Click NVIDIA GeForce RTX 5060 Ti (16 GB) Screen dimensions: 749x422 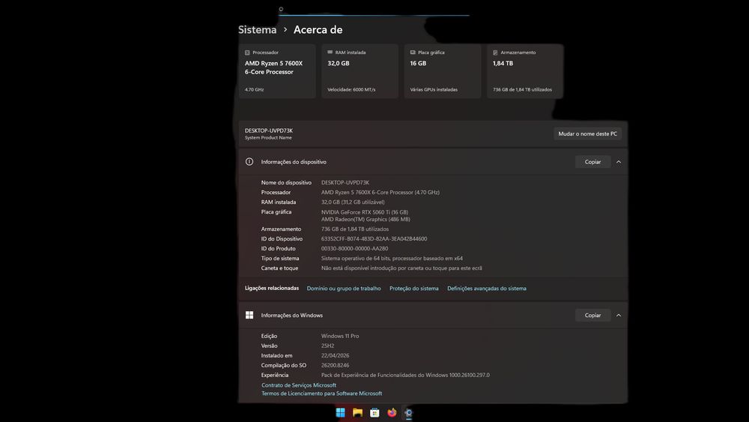(365, 212)
